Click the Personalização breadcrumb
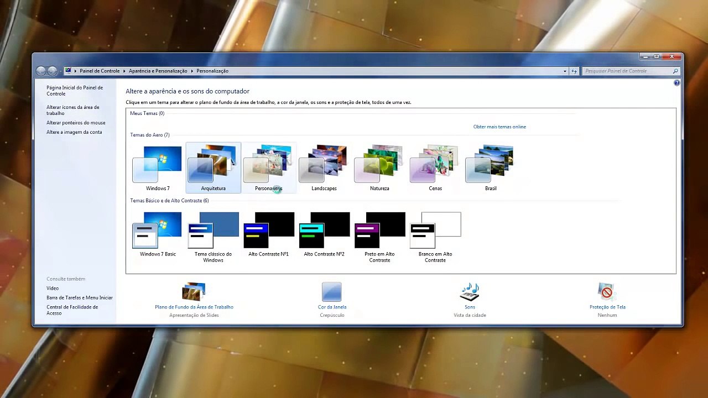Image resolution: width=708 pixels, height=398 pixels. point(212,71)
